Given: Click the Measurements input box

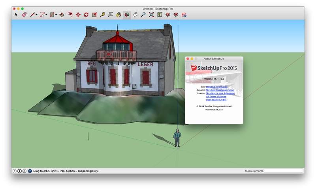Looking at the screenshot, I should coord(284,171).
